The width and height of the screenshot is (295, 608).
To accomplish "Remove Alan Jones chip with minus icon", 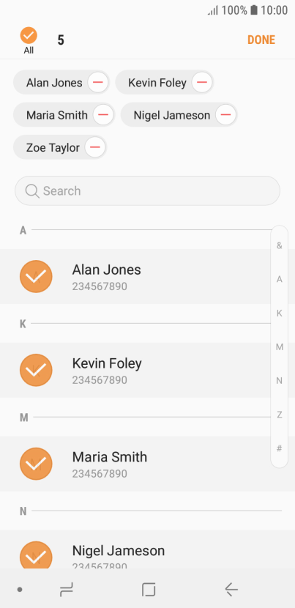I will click(x=97, y=82).
